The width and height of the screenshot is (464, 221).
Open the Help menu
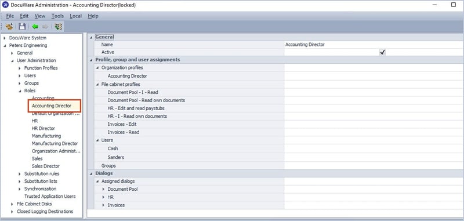click(x=93, y=16)
